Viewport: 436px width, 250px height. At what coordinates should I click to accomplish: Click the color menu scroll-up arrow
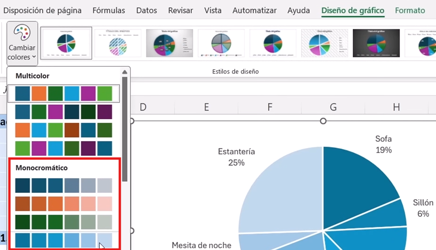125,72
